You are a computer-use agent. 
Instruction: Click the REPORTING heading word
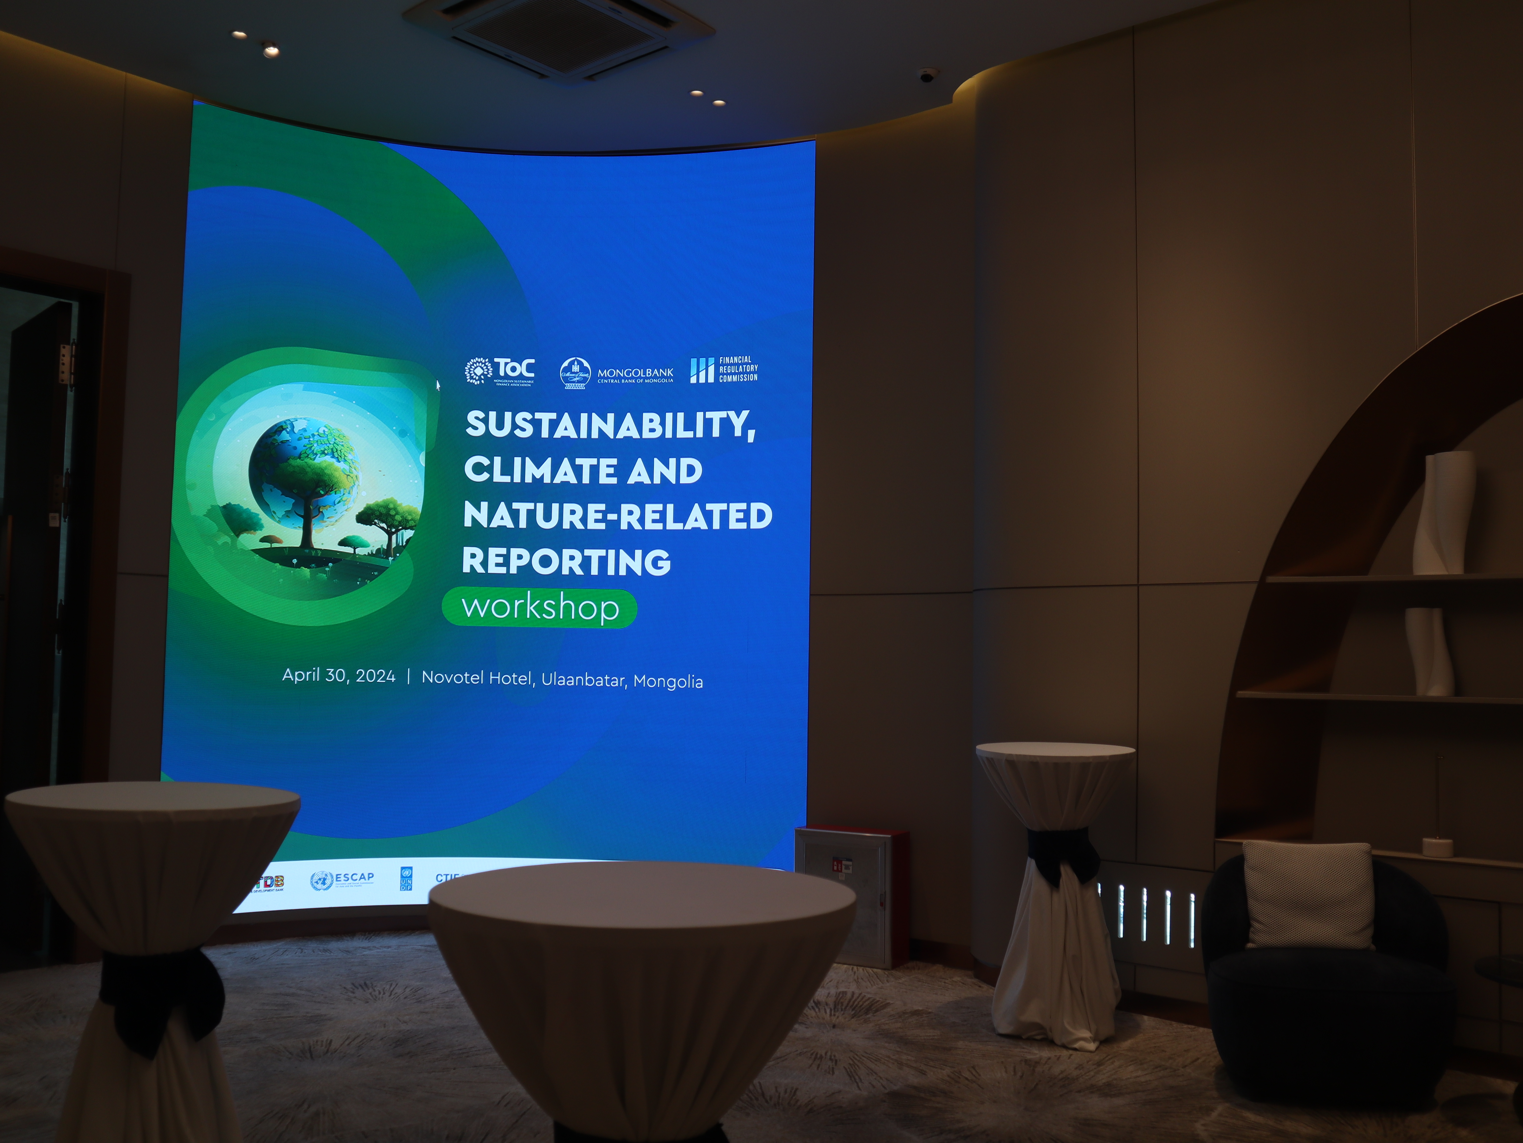[566, 561]
